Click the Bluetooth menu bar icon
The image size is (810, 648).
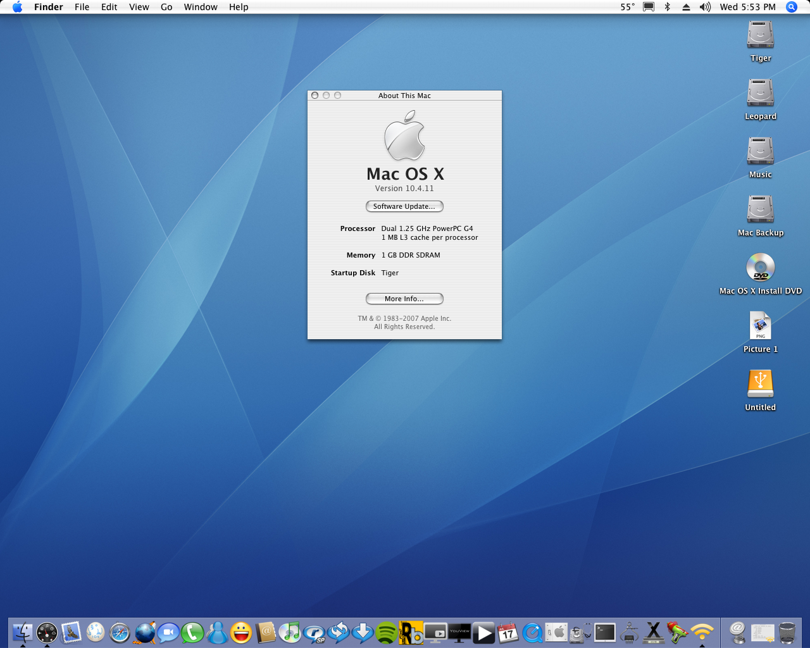(x=667, y=7)
